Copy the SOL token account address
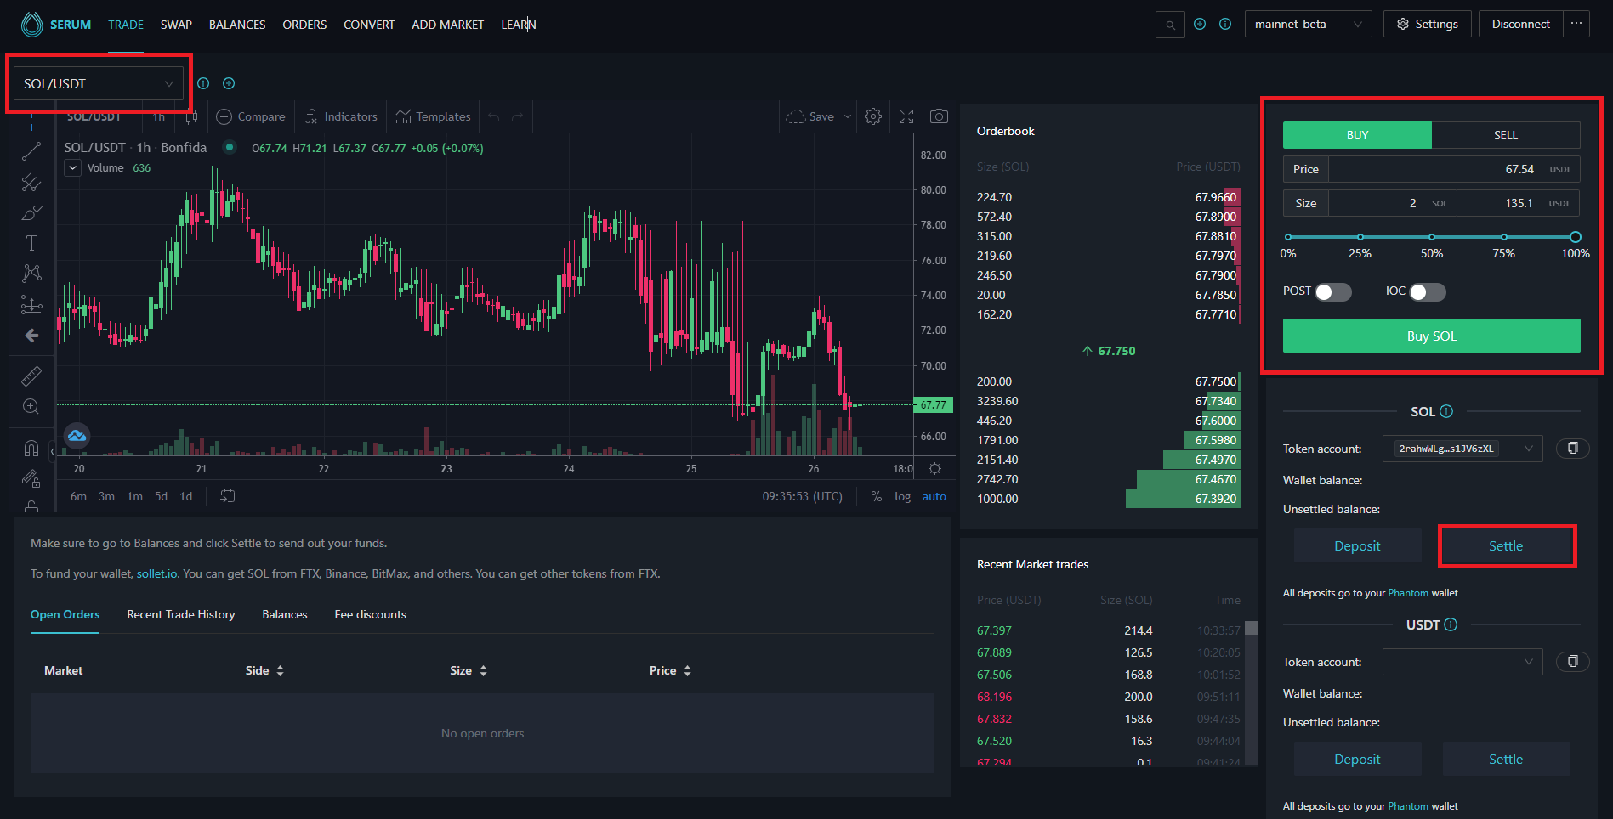Viewport: 1613px width, 819px height. [1572, 448]
